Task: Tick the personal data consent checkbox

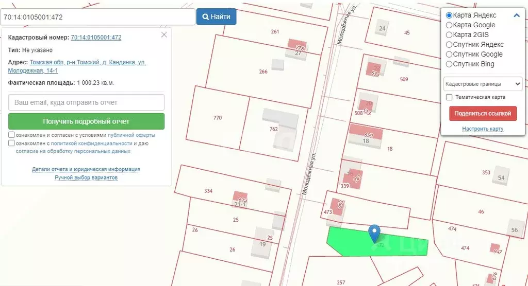Action: 11,144
